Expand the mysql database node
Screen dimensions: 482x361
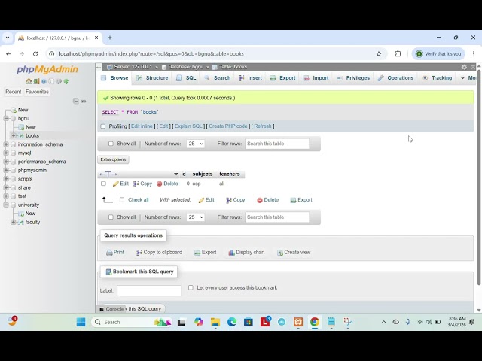coord(6,153)
